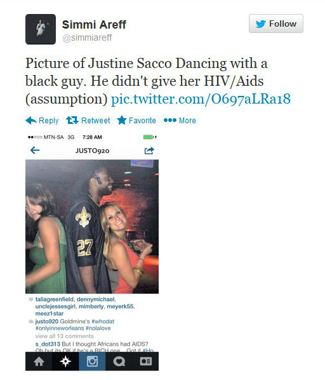This screenshot has height=380, width=325.
Task: Click the embedded Instagram photo
Action: point(92,226)
